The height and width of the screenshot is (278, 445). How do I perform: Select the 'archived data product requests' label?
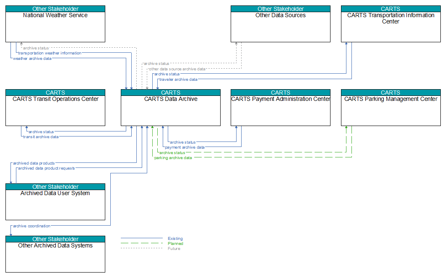(x=47, y=168)
